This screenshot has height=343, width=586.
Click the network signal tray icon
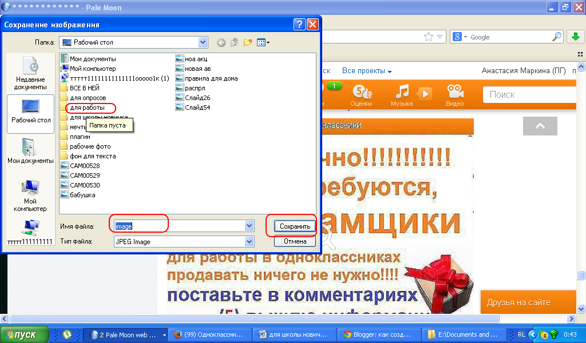[x=554, y=334]
